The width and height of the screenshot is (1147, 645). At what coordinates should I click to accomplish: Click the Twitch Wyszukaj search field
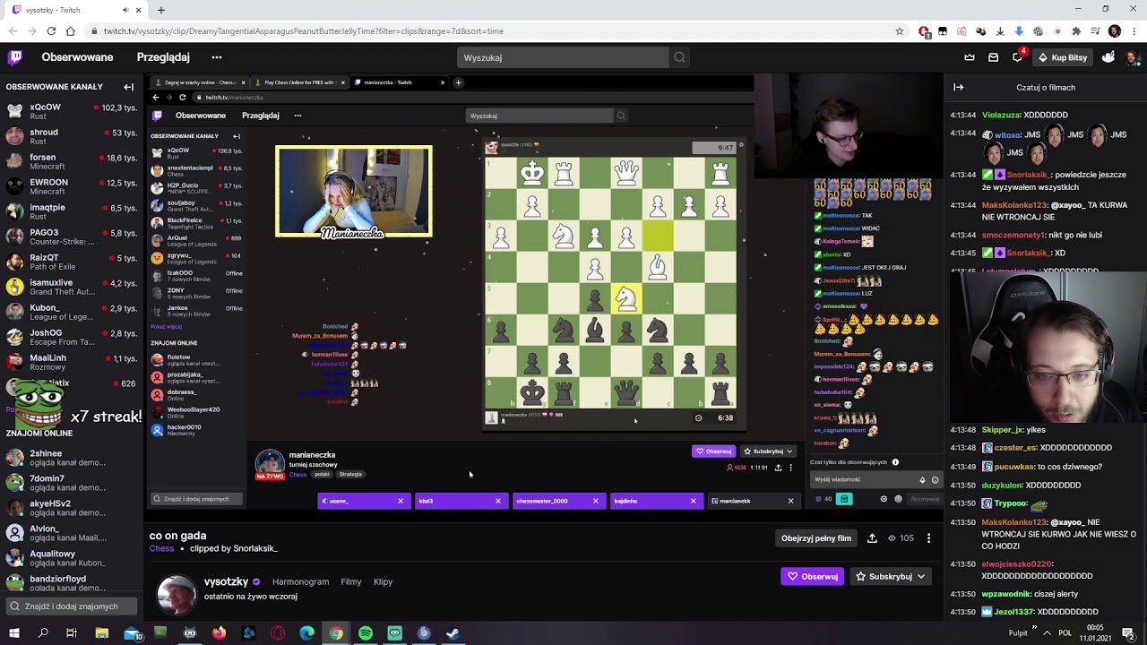(563, 57)
